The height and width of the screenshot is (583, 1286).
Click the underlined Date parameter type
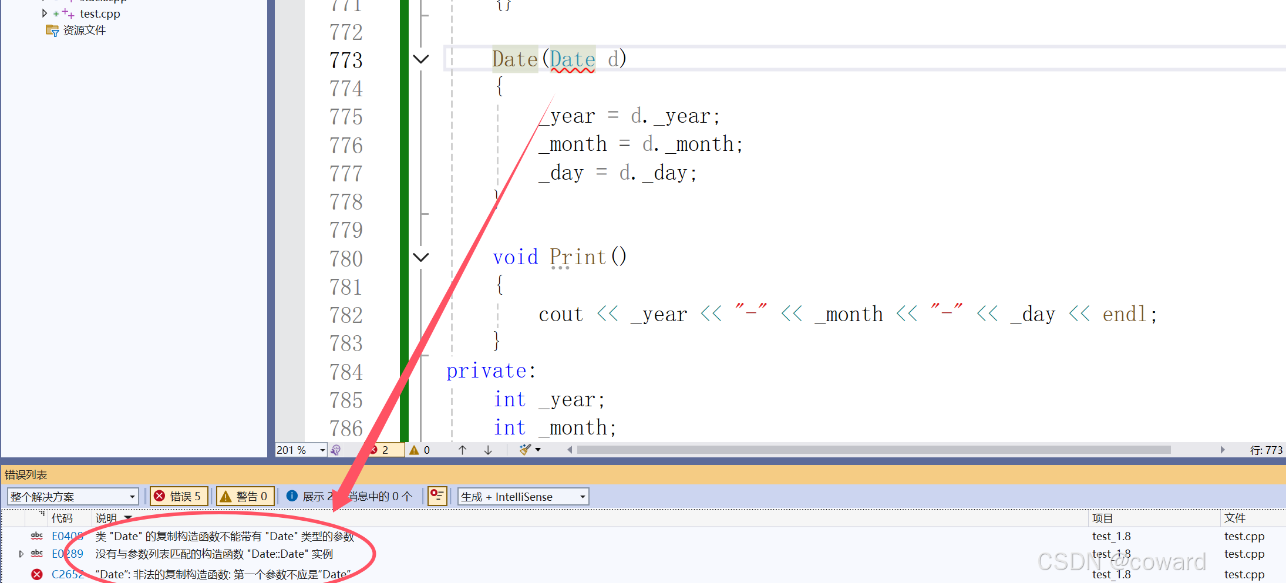pos(573,59)
